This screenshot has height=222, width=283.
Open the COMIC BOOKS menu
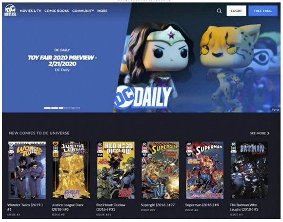[57, 11]
